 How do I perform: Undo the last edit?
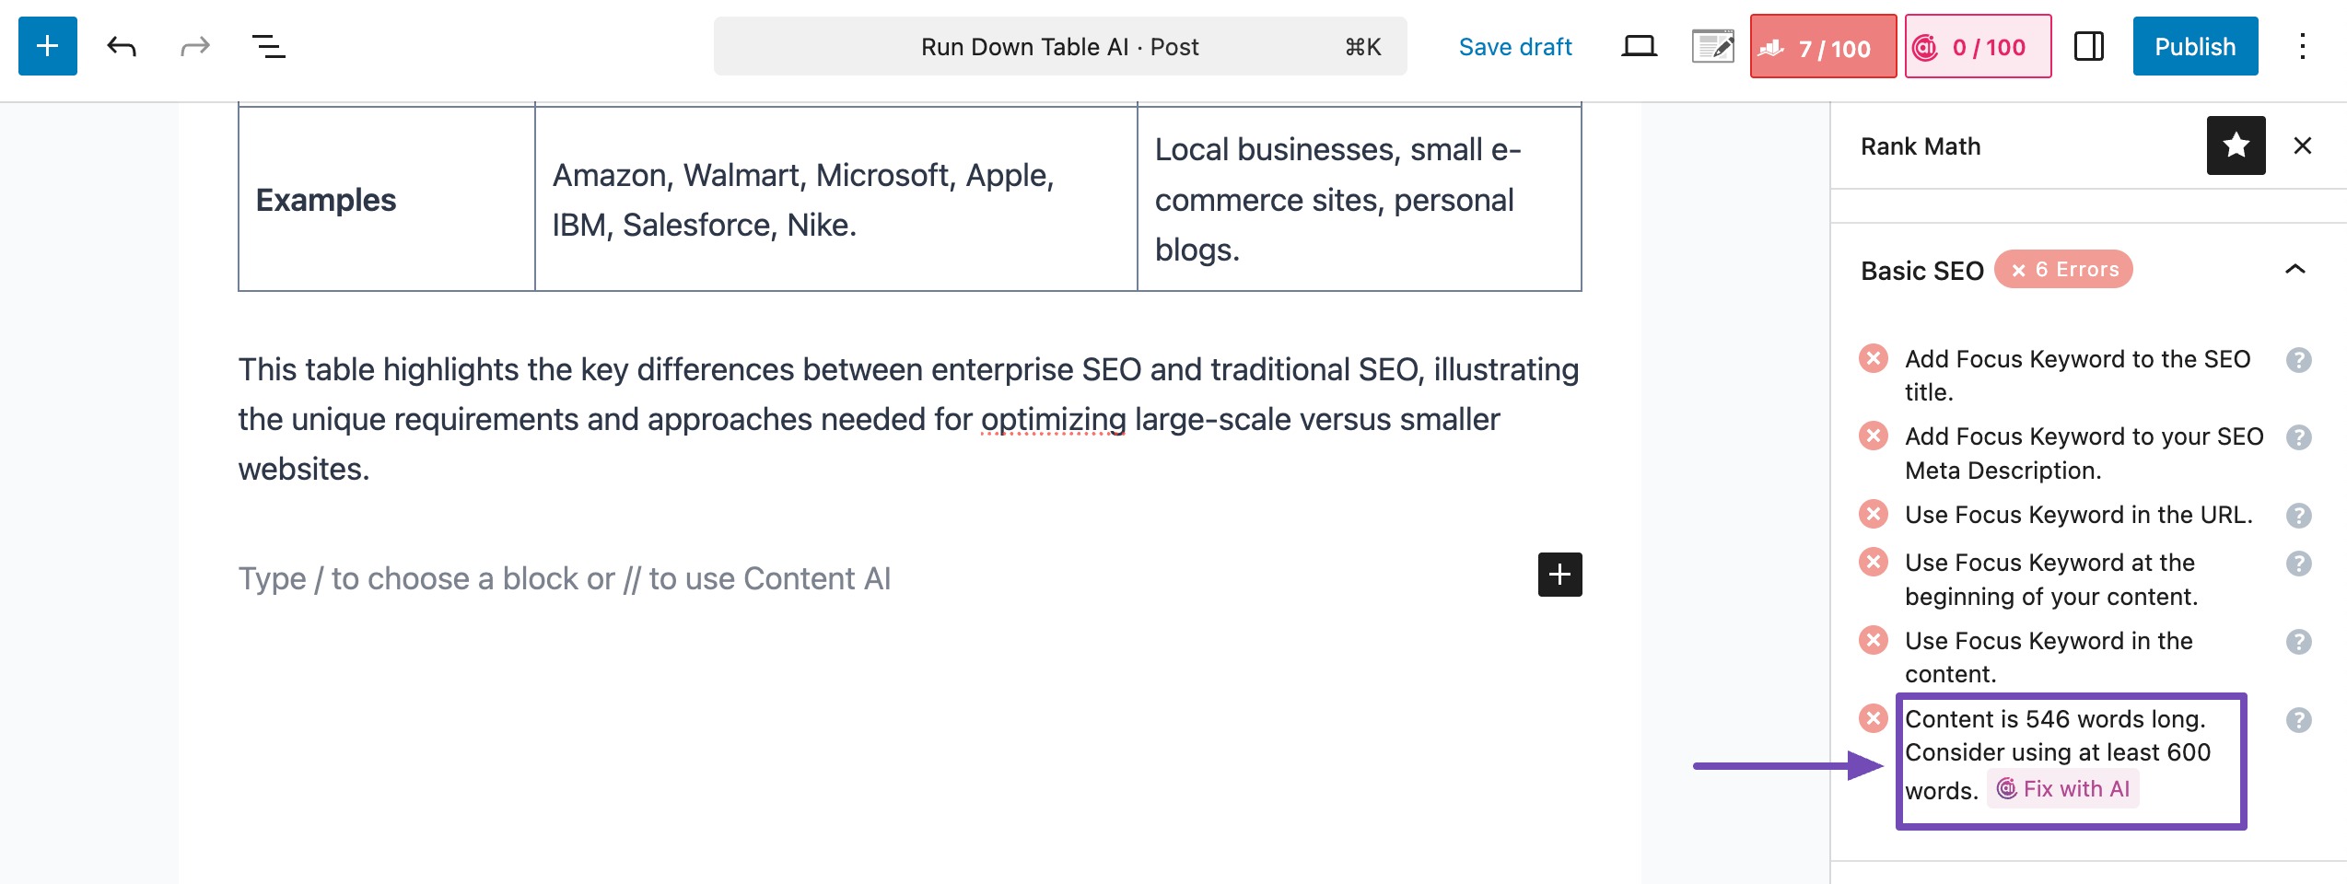coord(122,46)
